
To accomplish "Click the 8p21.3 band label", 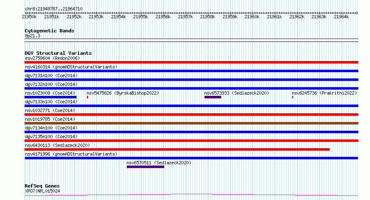I will (32, 36).
